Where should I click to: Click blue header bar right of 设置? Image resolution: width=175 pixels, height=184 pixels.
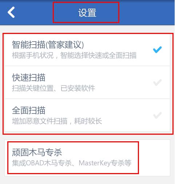click(147, 13)
